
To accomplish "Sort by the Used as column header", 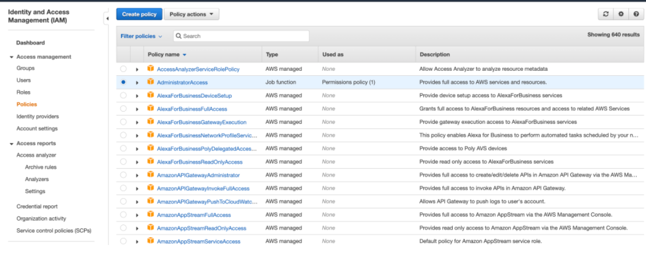I will pos(333,54).
